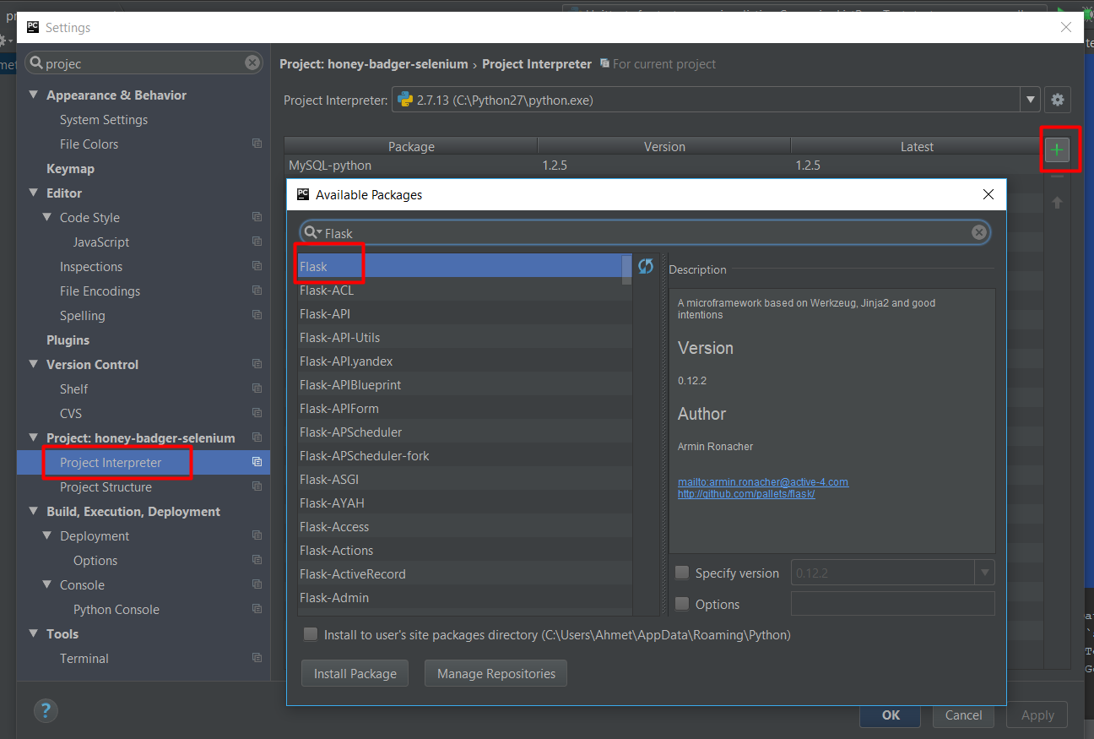Click the Options text input field
This screenshot has width=1094, height=739.
click(x=892, y=604)
